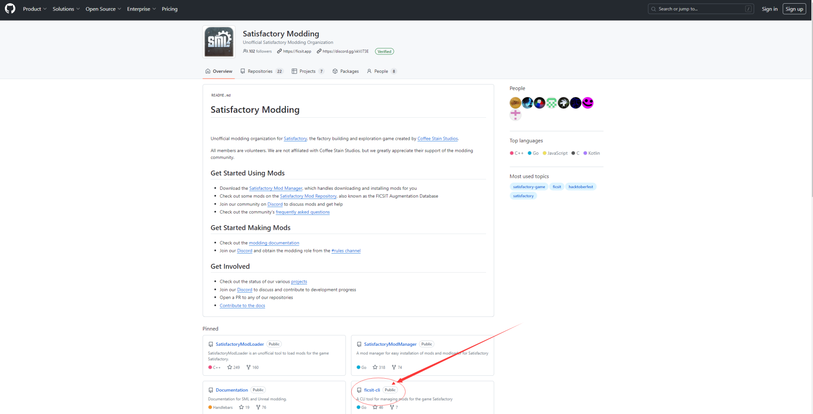
Task: Switch to the People tab
Action: coord(381,71)
